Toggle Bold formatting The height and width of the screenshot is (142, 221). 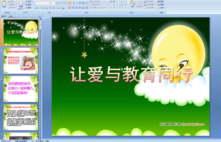click(37, 8)
